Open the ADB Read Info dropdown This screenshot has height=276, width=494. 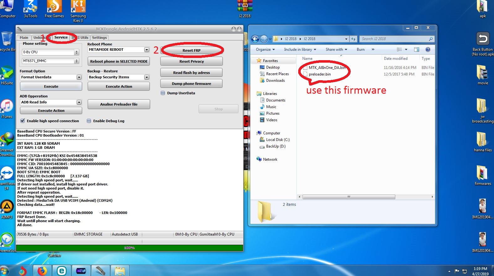(79, 102)
